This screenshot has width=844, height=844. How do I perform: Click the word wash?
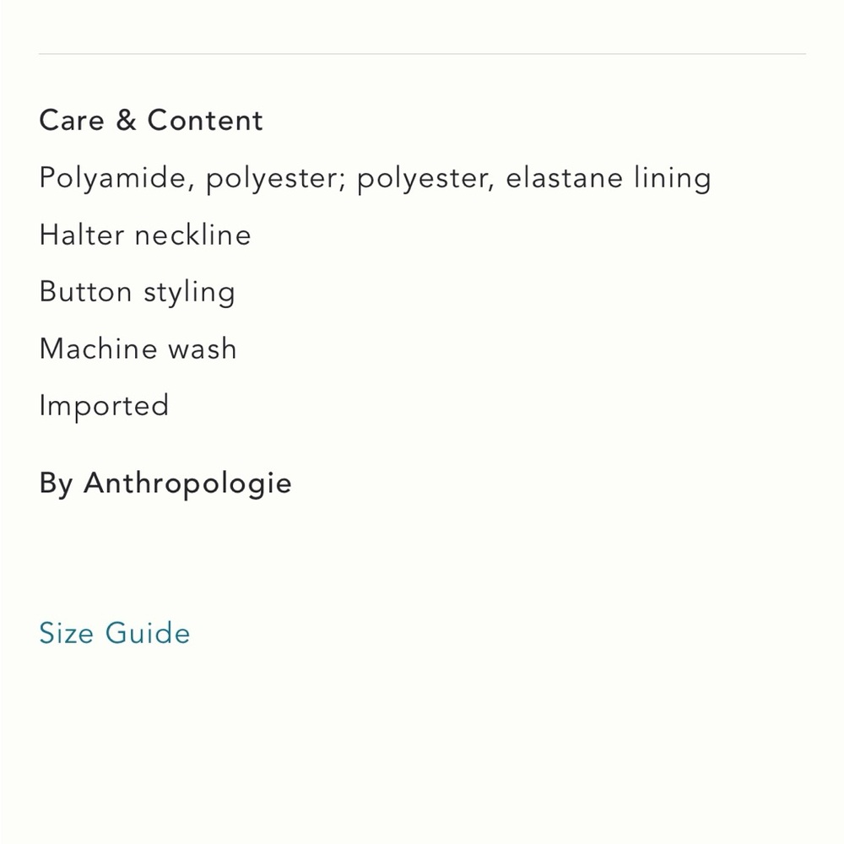(x=203, y=349)
